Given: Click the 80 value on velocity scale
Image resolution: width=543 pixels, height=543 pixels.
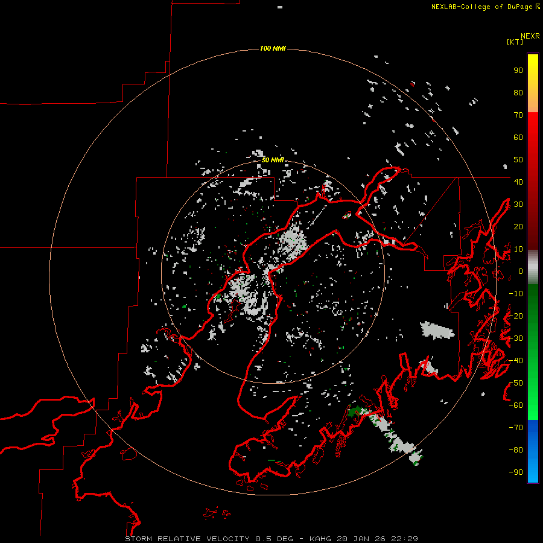Looking at the screenshot, I should 518,93.
